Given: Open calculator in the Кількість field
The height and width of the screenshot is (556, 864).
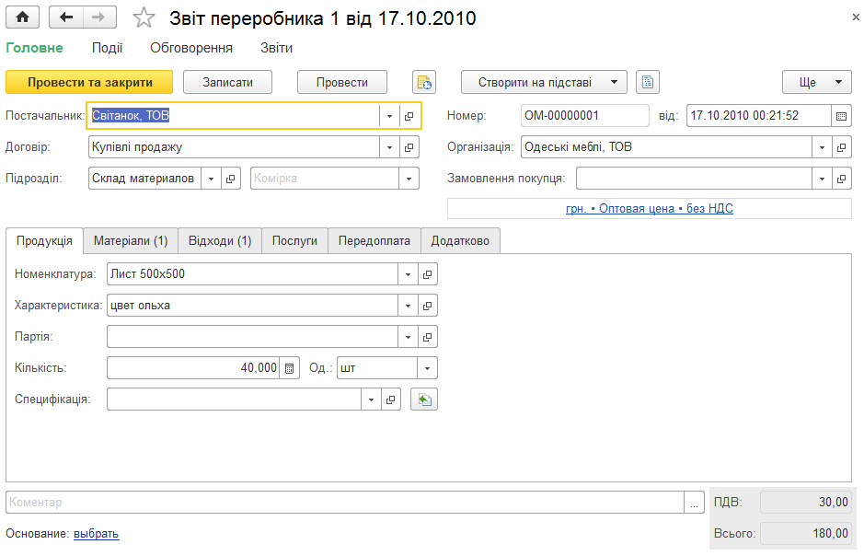Looking at the screenshot, I should pyautogui.click(x=289, y=368).
